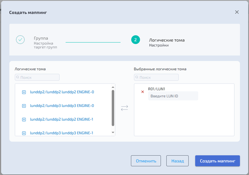Focus the Введите LUN ID field
This screenshot has height=175, width=249.
(173, 96)
